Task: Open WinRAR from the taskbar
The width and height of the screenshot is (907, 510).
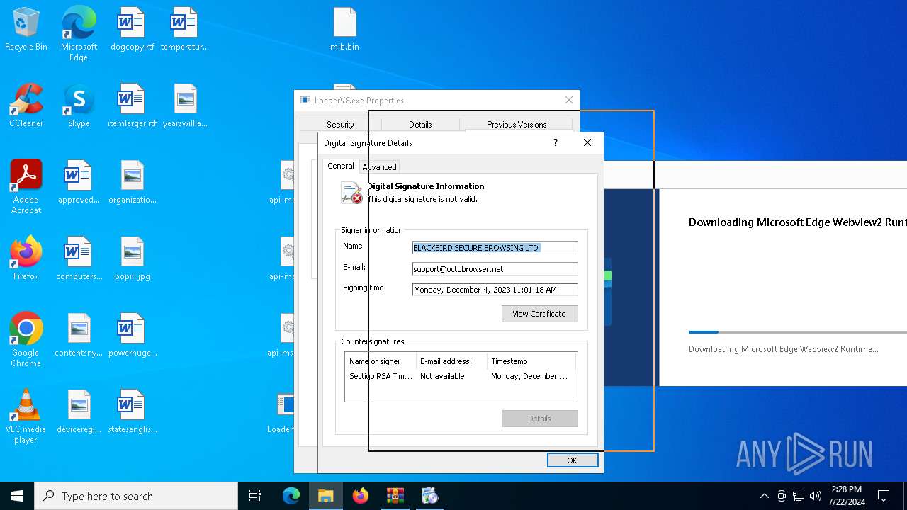Action: click(x=395, y=496)
